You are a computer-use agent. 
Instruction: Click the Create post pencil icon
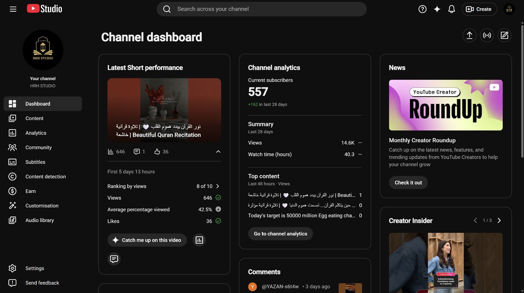click(x=504, y=35)
